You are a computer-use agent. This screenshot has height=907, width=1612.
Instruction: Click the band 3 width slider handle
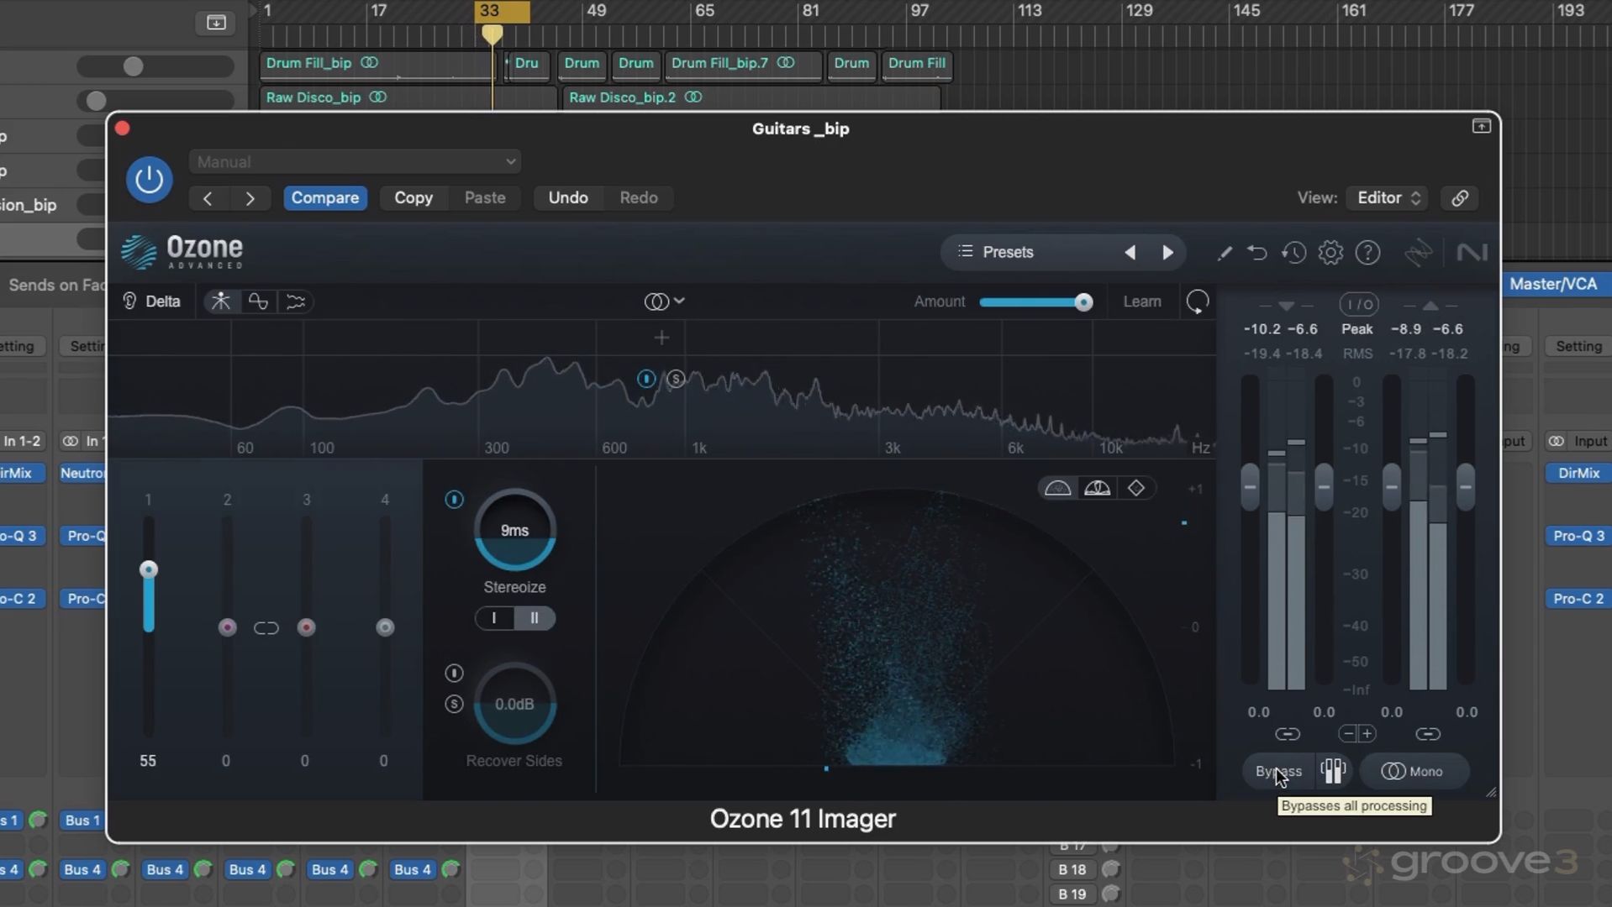tap(306, 627)
